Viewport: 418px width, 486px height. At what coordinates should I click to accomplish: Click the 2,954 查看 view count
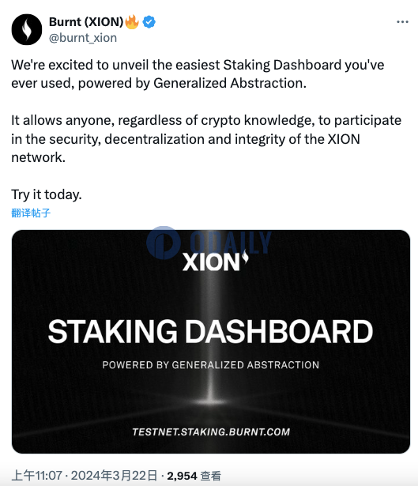194,476
